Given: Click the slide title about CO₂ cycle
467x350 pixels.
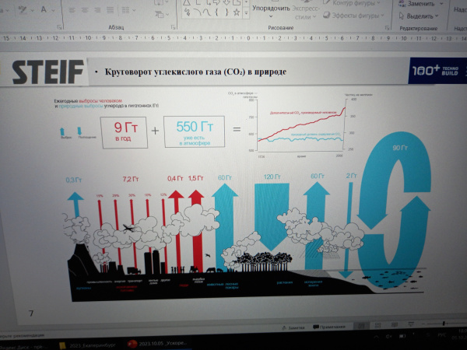Looking at the screenshot, I should [195, 72].
